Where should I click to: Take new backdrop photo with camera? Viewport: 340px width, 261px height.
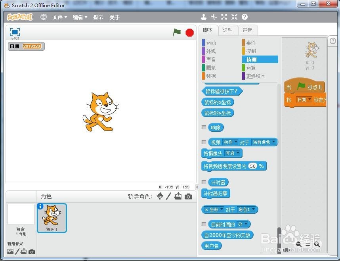(32, 252)
